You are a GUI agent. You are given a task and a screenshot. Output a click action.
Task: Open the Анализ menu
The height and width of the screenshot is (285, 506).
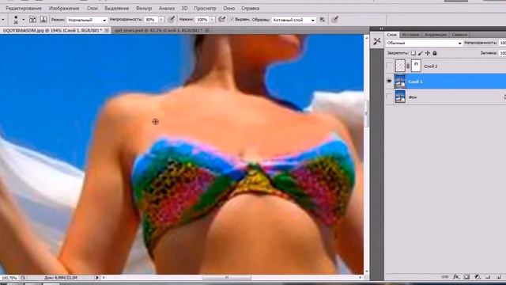tap(167, 9)
